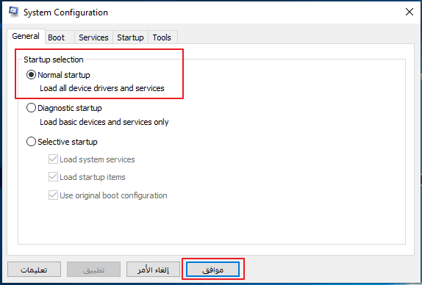The image size is (422, 285).
Task: Click the إلغاء الأمر (Cancel) button
Action: pos(153,270)
